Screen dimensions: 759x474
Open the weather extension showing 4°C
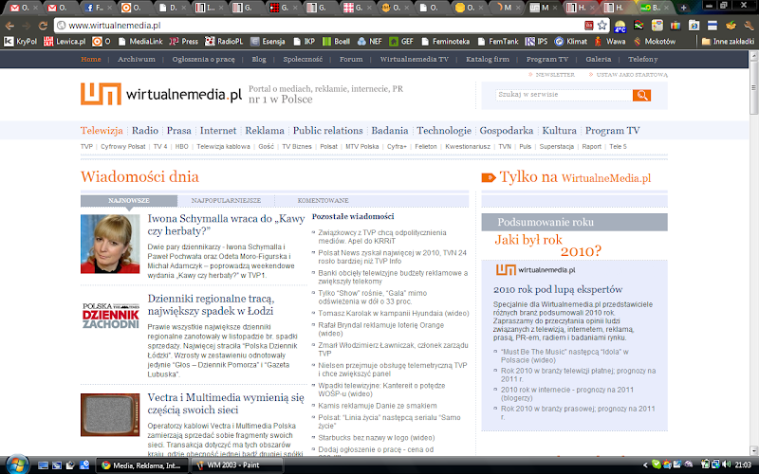pyautogui.click(x=620, y=26)
